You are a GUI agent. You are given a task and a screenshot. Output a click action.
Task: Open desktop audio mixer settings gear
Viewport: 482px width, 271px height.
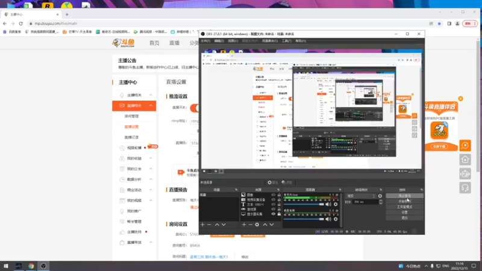336,219
